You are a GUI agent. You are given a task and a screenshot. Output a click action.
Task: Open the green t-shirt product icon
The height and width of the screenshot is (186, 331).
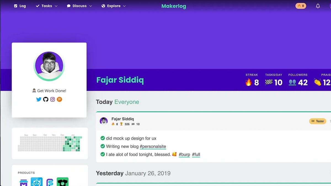63,182
